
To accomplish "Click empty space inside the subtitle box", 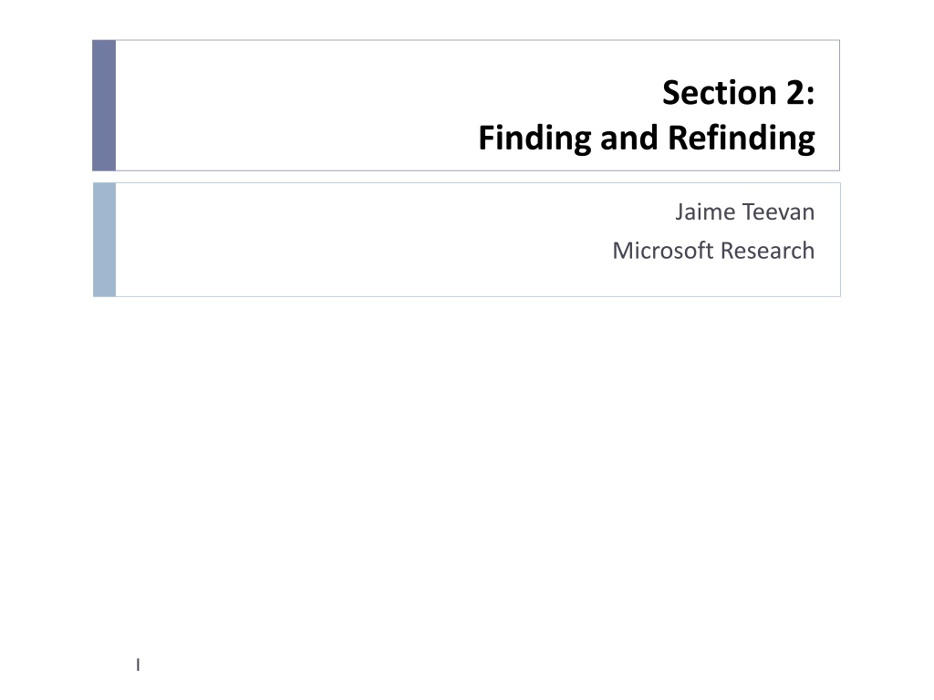I will coord(358,240).
